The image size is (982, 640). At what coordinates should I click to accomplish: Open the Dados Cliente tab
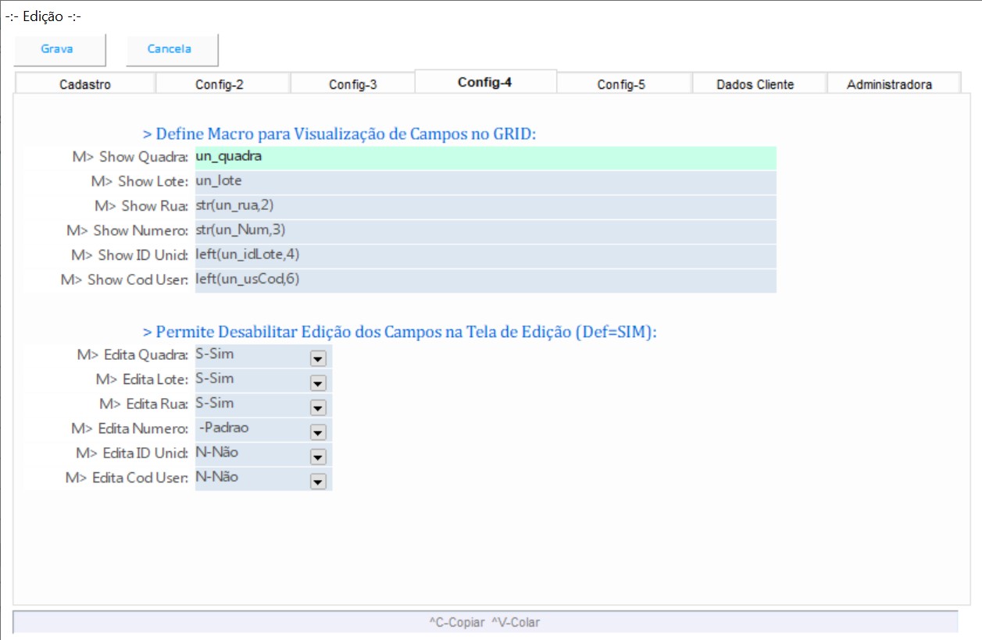(755, 84)
